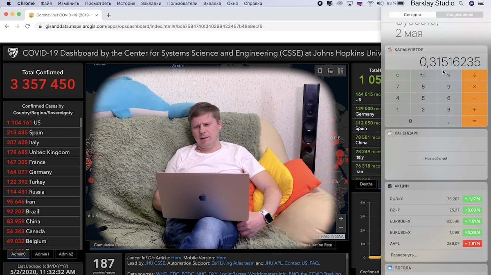Screen dimensions: 491x275
Task: Open the История menu
Action: click(x=126, y=3)
